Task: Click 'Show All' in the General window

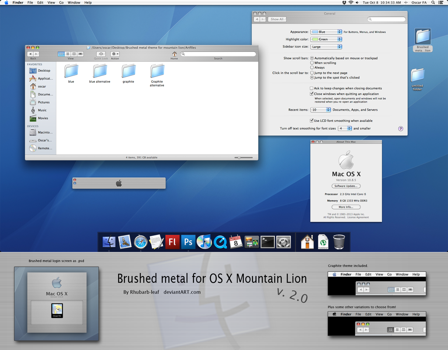Action: 277,19
